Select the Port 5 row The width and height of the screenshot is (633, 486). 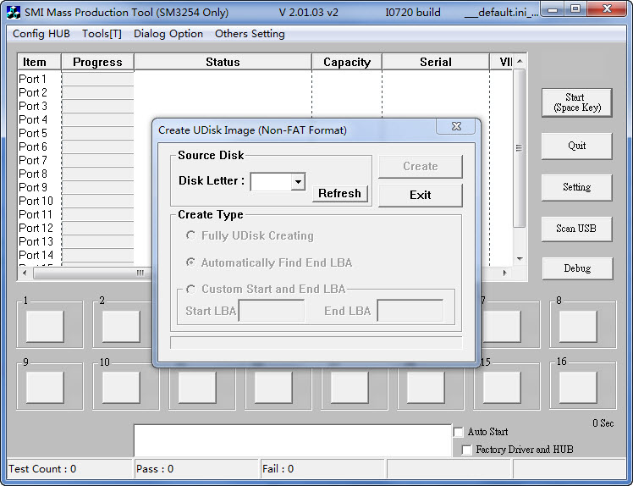point(33,133)
